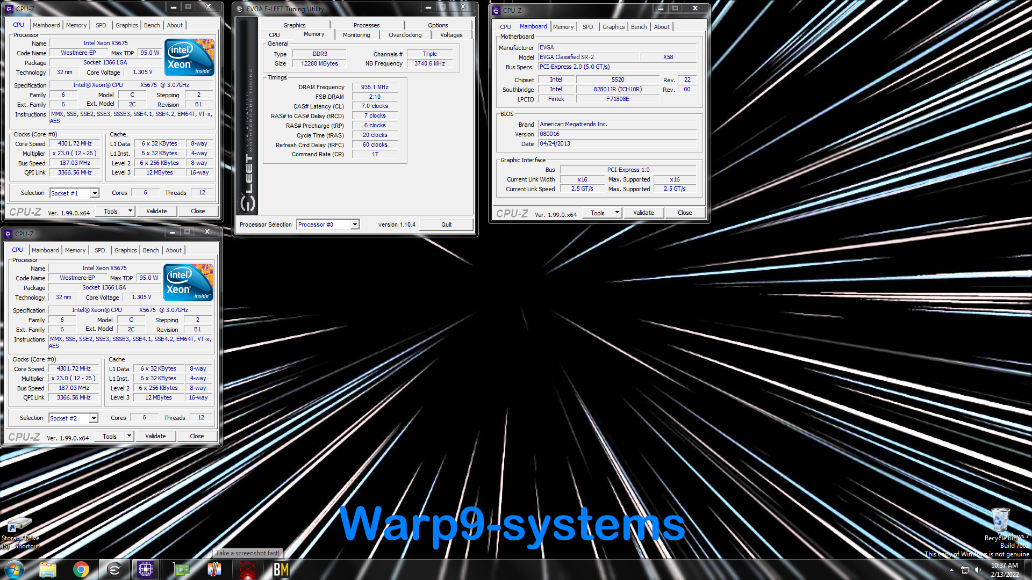Open Storage Drive (S) shortcut on desktop
This screenshot has height=580, width=1032.
pos(20,533)
